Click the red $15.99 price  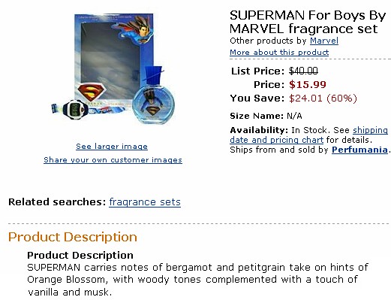pyautogui.click(x=308, y=84)
